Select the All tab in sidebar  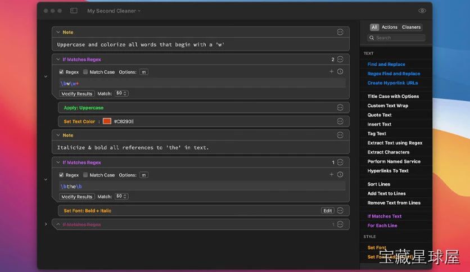[374, 27]
